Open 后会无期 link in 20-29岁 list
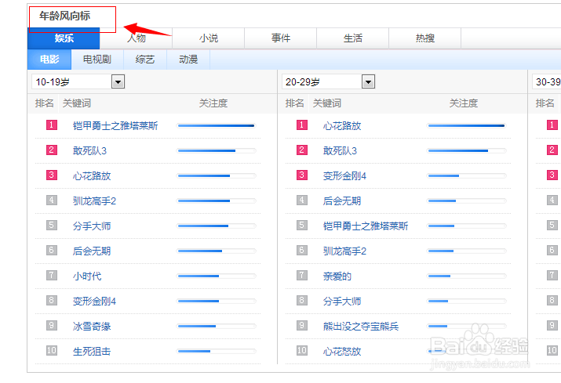Viewport: 561px width, 383px height. [x=342, y=201]
